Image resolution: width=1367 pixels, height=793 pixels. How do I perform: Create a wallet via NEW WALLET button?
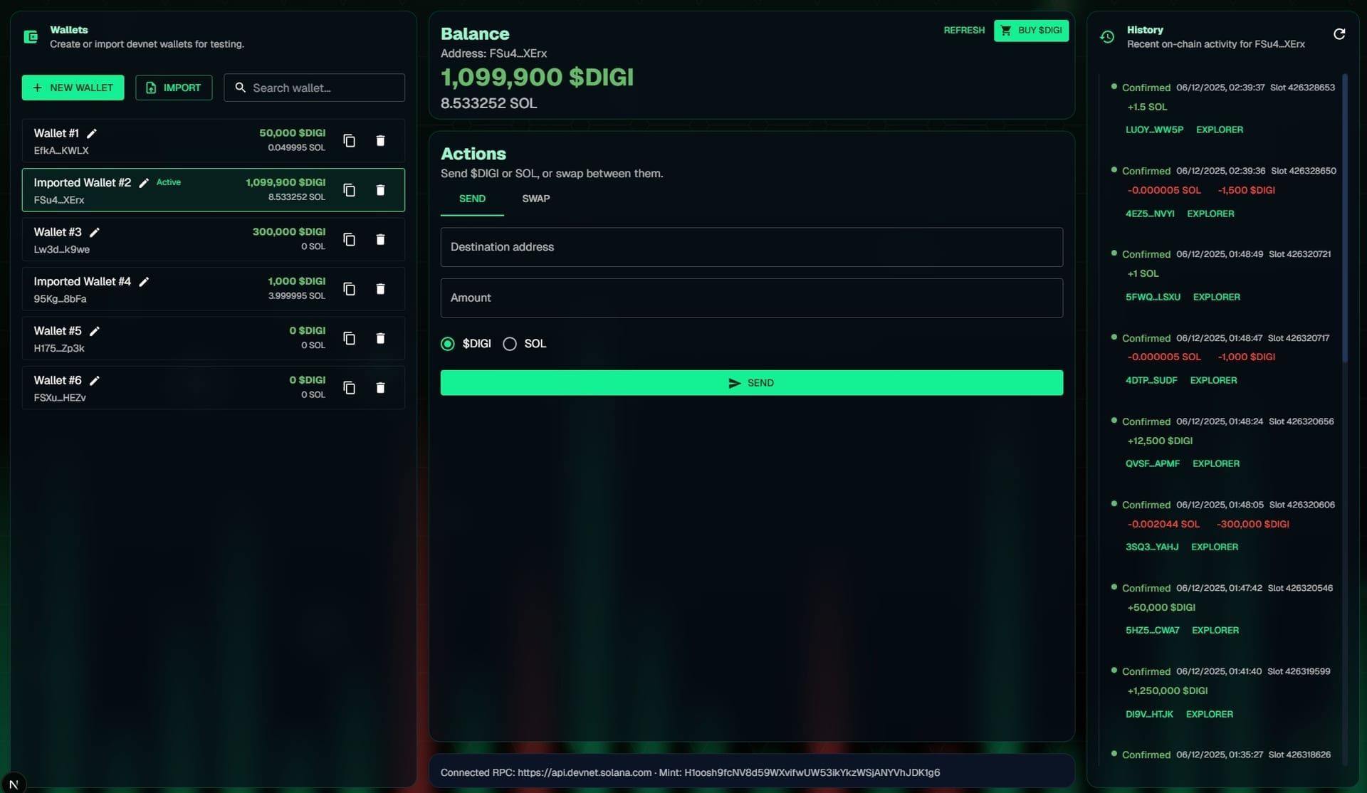pyautogui.click(x=73, y=88)
